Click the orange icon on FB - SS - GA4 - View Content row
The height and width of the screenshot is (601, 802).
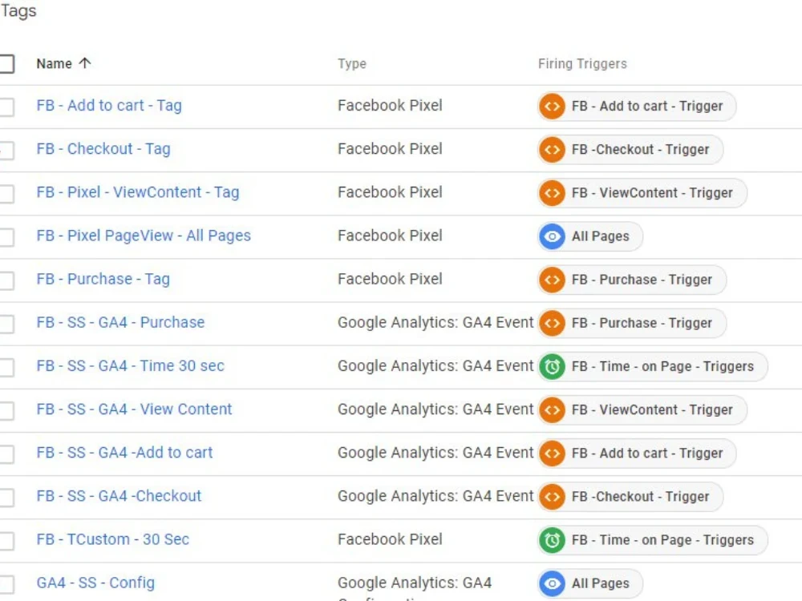click(552, 409)
